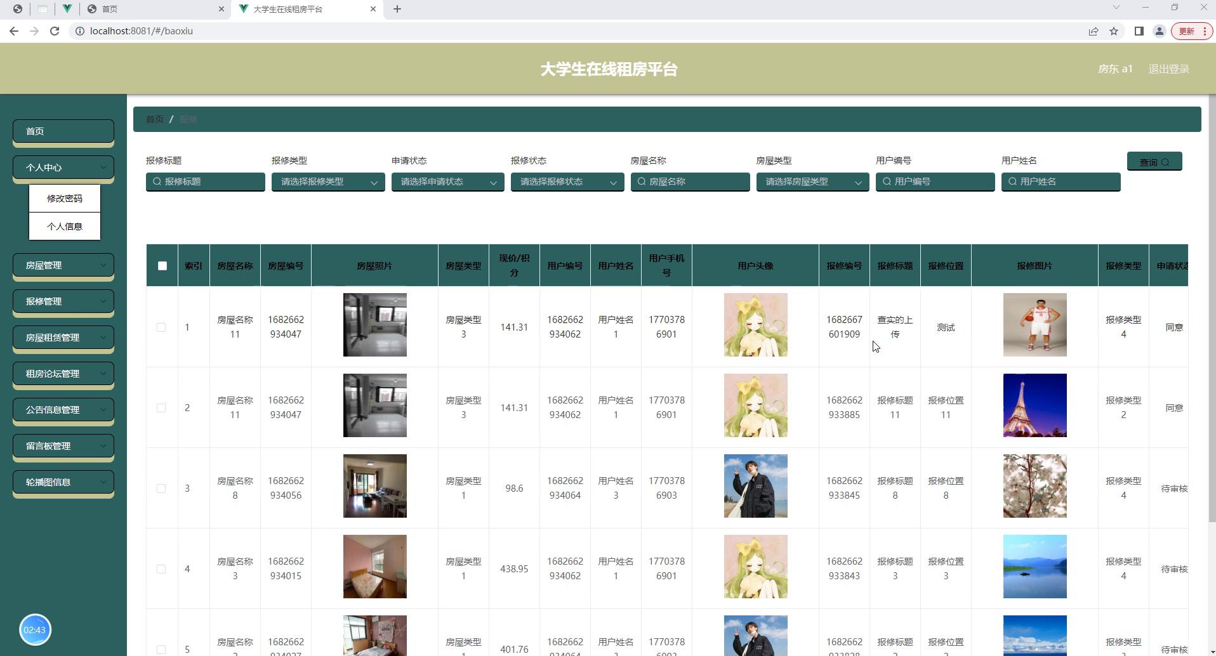Reload the current page
The height and width of the screenshot is (656, 1216).
tap(55, 31)
